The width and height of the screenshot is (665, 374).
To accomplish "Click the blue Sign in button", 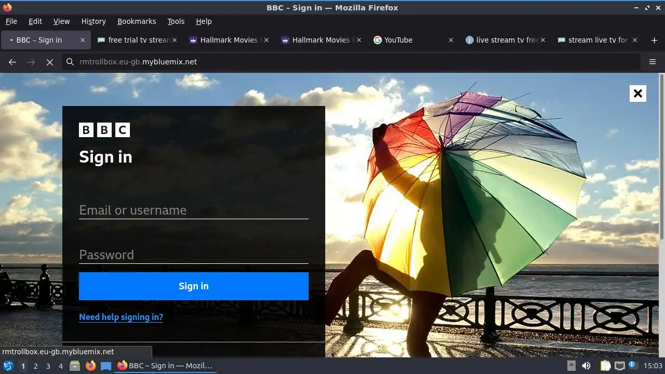I will pos(194,286).
